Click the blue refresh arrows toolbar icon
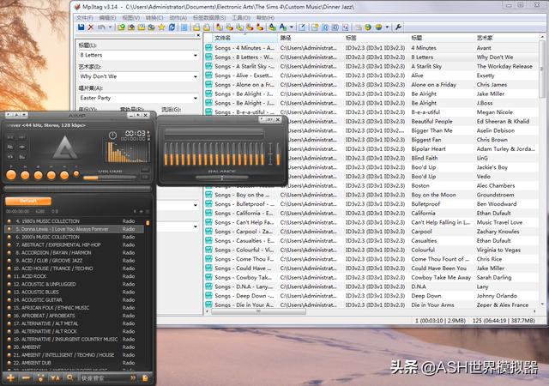The height and width of the screenshot is (386, 549). click(172, 27)
